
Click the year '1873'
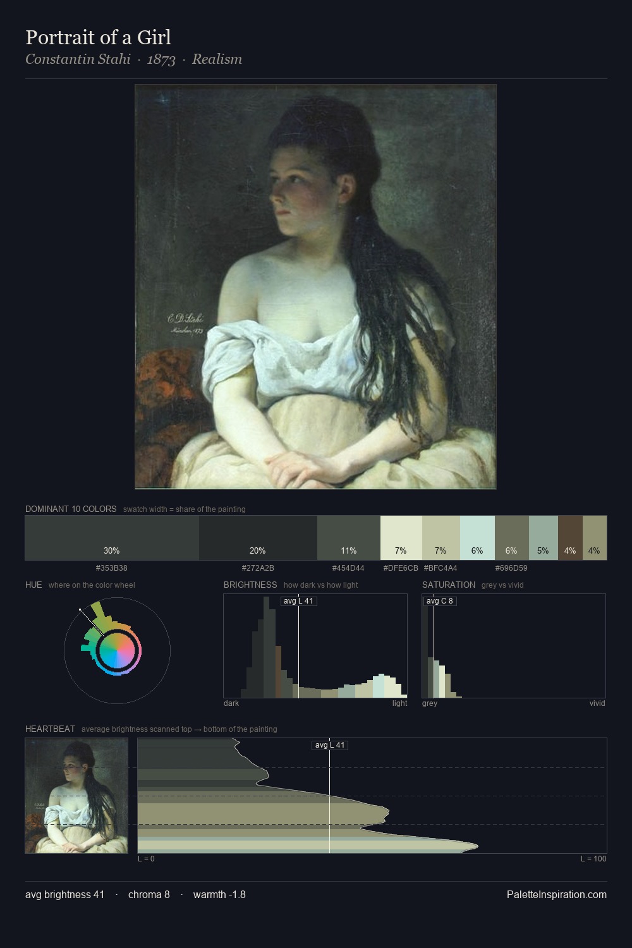(x=161, y=59)
